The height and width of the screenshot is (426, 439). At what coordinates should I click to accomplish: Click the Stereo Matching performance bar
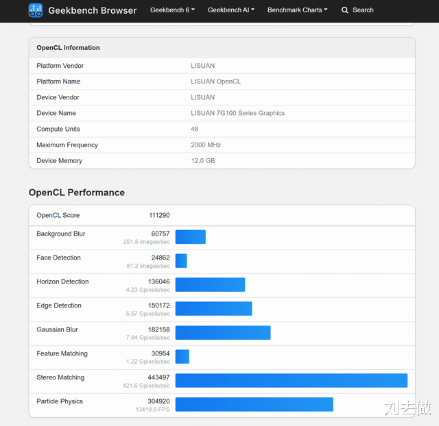click(291, 381)
